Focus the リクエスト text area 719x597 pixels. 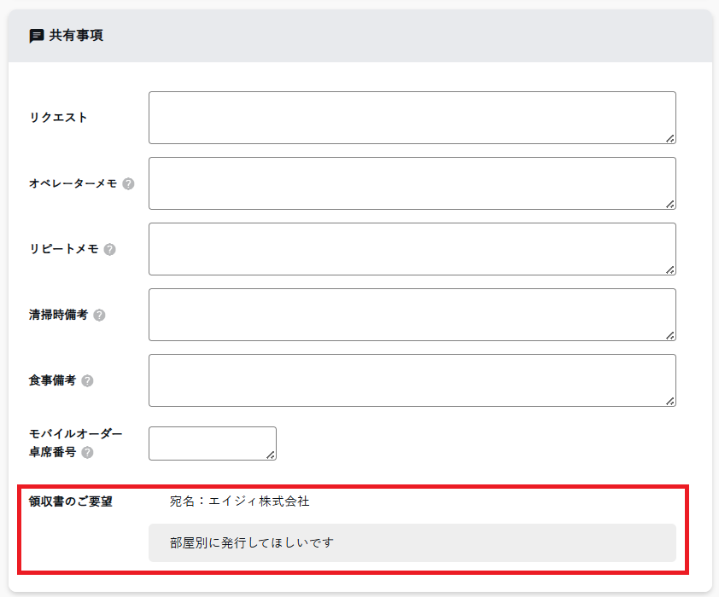click(x=412, y=118)
